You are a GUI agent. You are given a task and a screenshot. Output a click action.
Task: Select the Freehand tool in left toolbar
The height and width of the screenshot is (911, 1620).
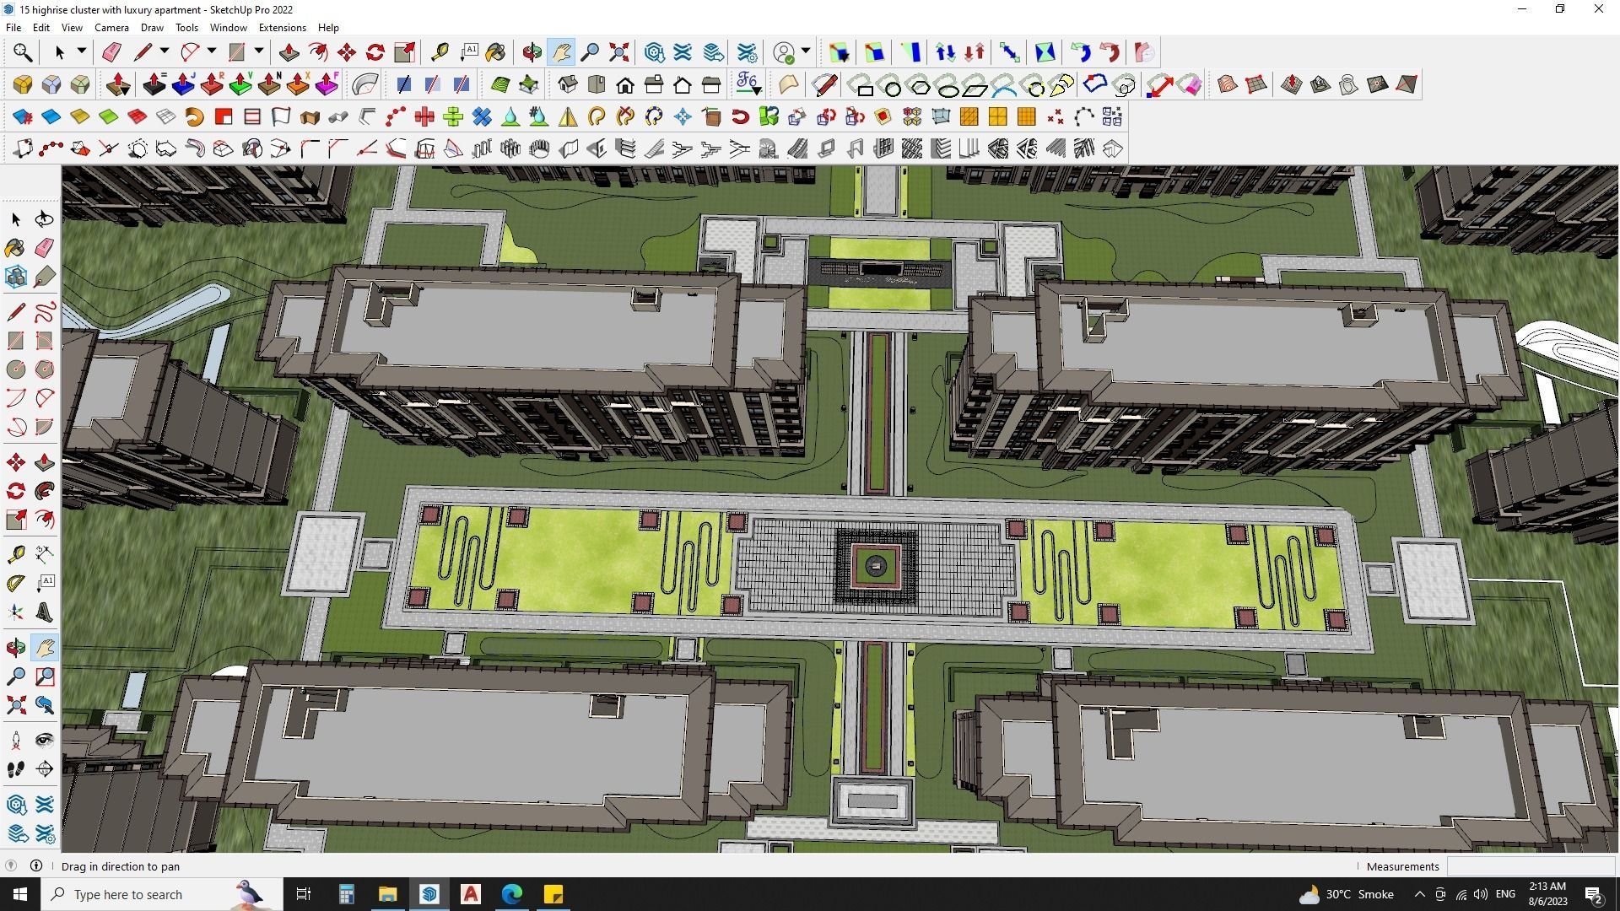pos(45,312)
